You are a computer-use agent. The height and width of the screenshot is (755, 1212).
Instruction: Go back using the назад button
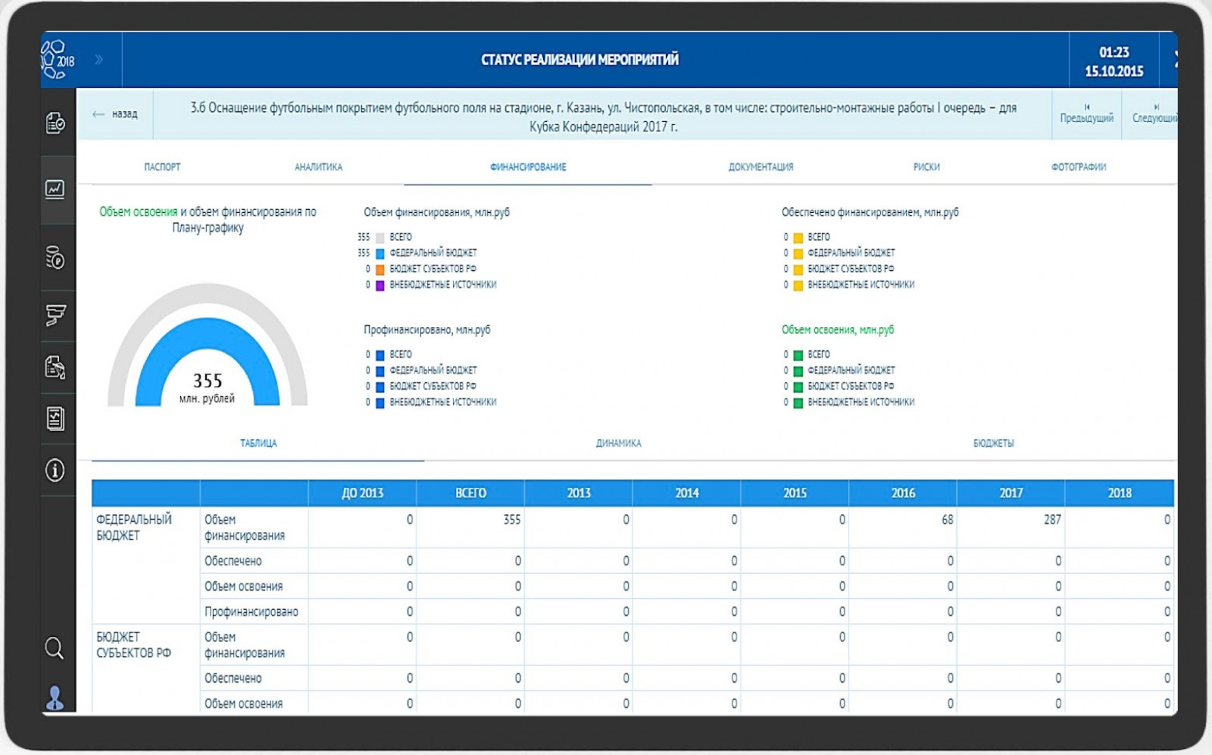(115, 114)
